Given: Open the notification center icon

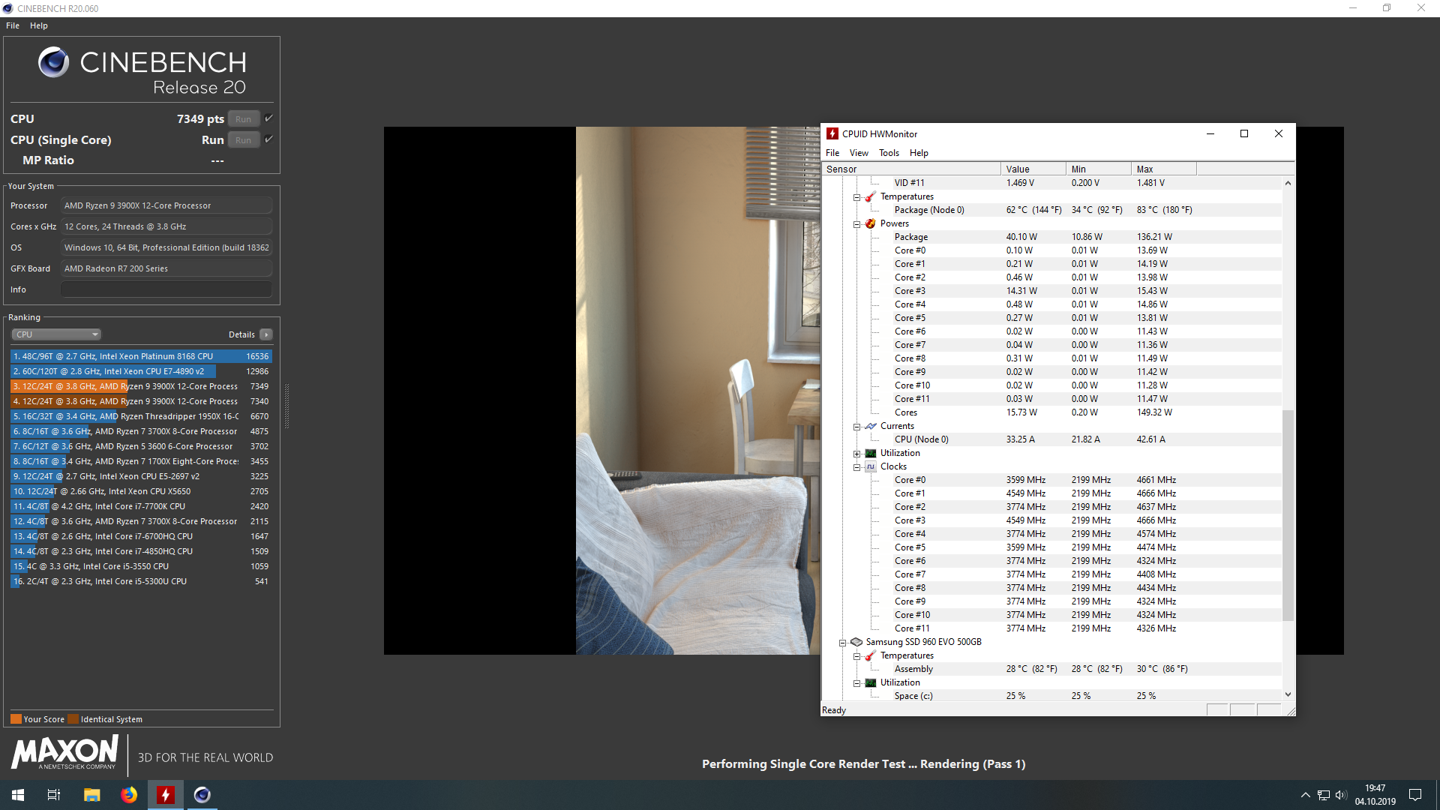Looking at the screenshot, I should [x=1415, y=795].
